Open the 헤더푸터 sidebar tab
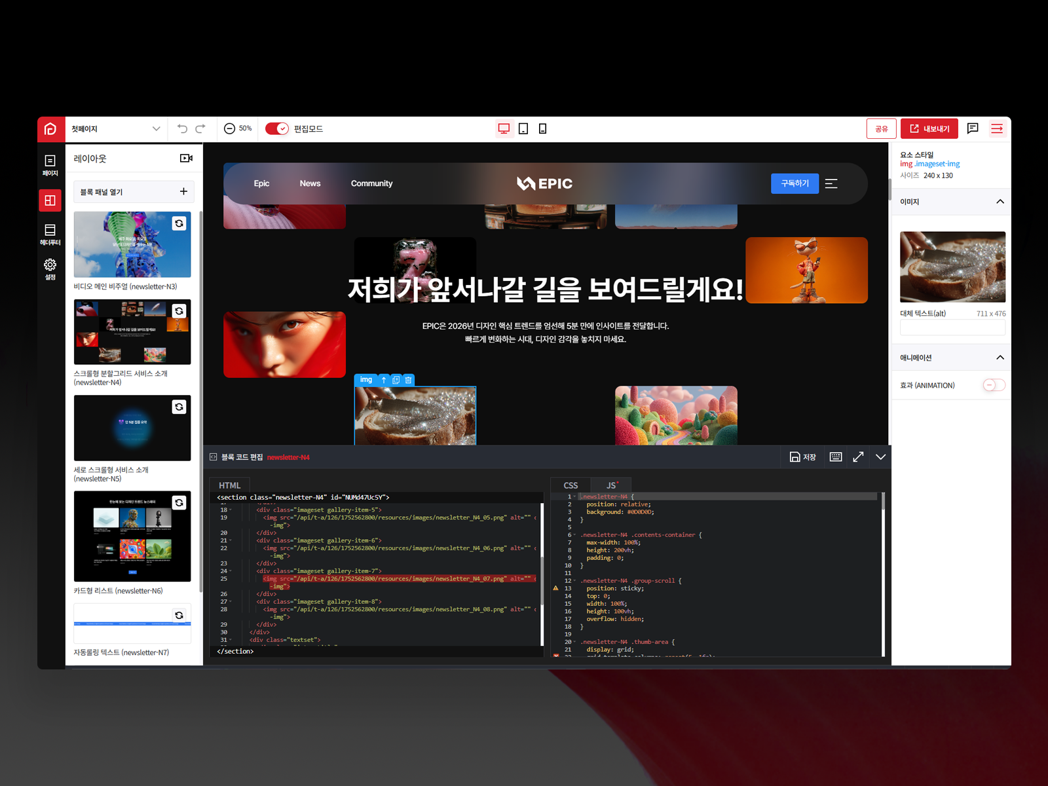The height and width of the screenshot is (786, 1048). (50, 235)
